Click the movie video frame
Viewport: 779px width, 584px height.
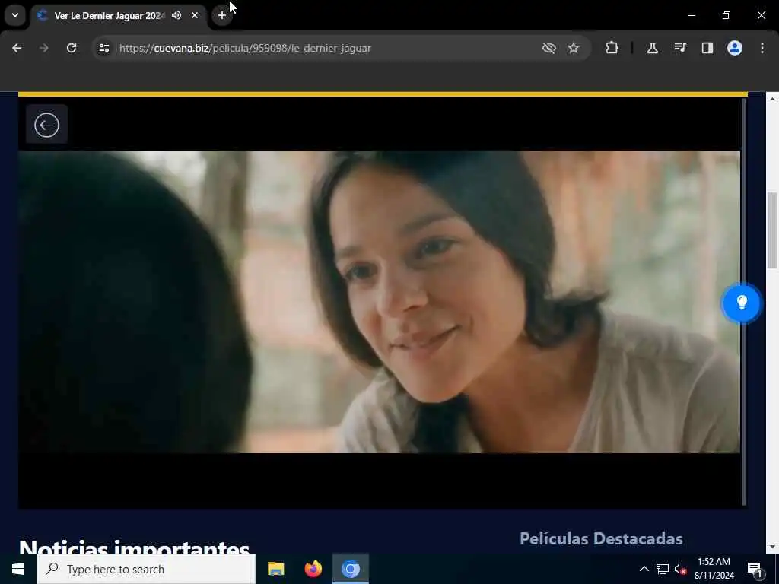379,301
